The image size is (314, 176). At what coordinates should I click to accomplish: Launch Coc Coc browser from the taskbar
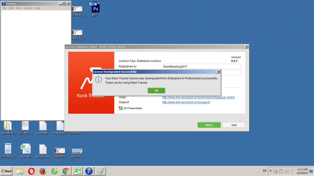click(54, 171)
